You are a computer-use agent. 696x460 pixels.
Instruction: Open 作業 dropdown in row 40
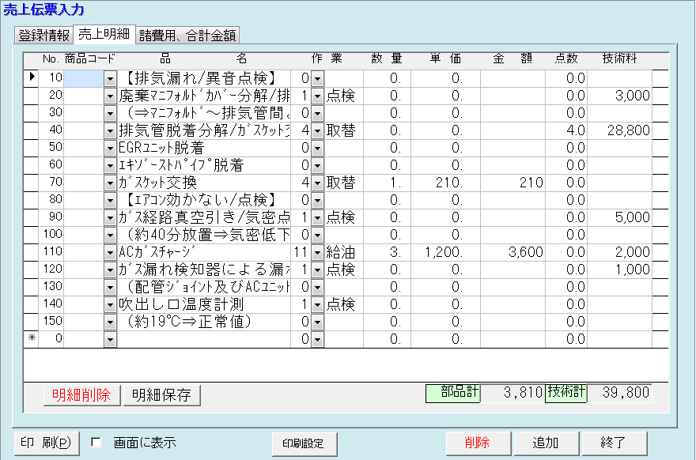point(317,130)
